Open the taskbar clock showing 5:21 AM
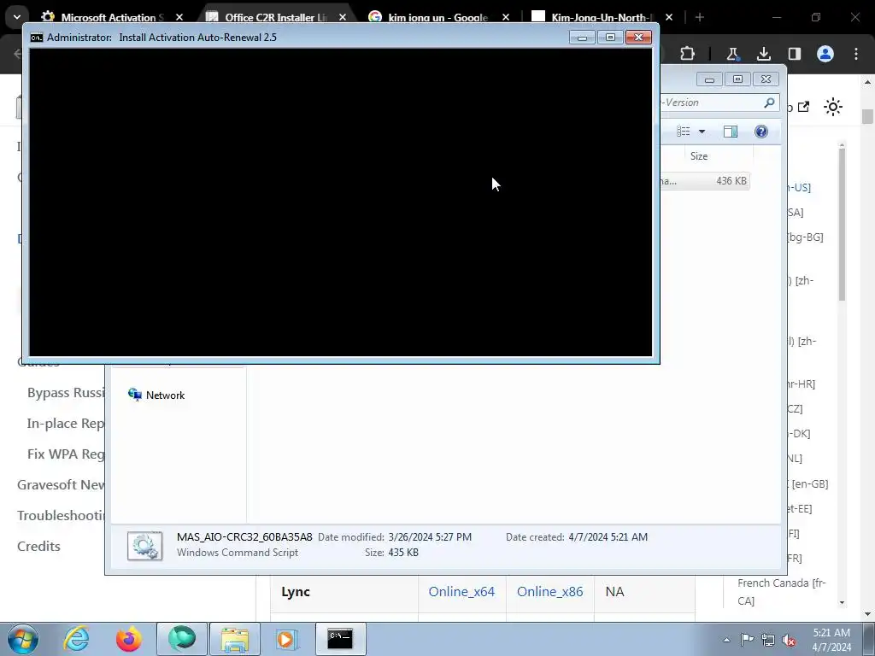The image size is (875, 656). [831, 640]
